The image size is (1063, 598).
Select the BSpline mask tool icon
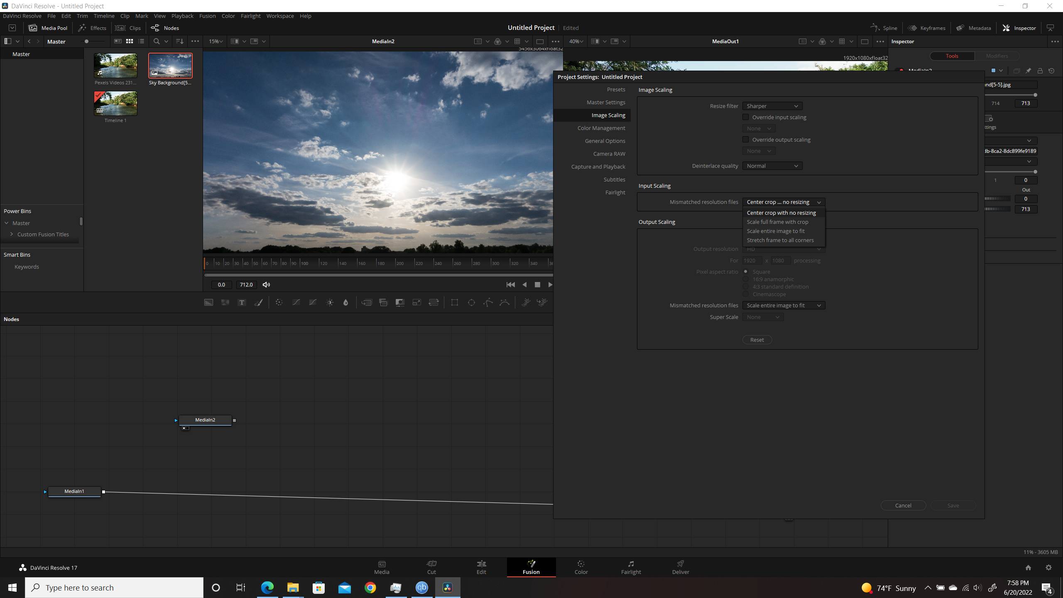point(505,302)
